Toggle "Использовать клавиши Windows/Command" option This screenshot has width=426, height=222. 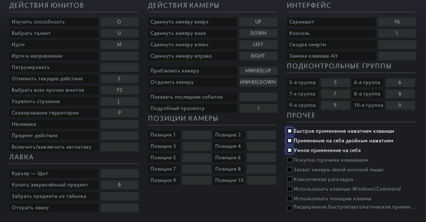tap(290, 189)
